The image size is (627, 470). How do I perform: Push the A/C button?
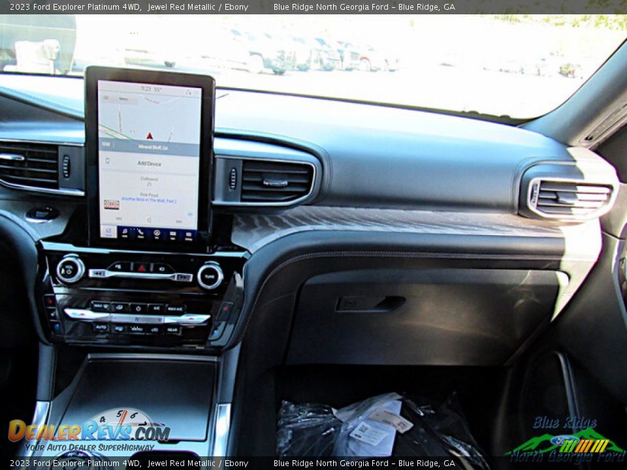click(x=157, y=309)
